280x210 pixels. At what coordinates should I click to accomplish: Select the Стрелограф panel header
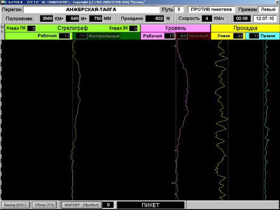72,28
